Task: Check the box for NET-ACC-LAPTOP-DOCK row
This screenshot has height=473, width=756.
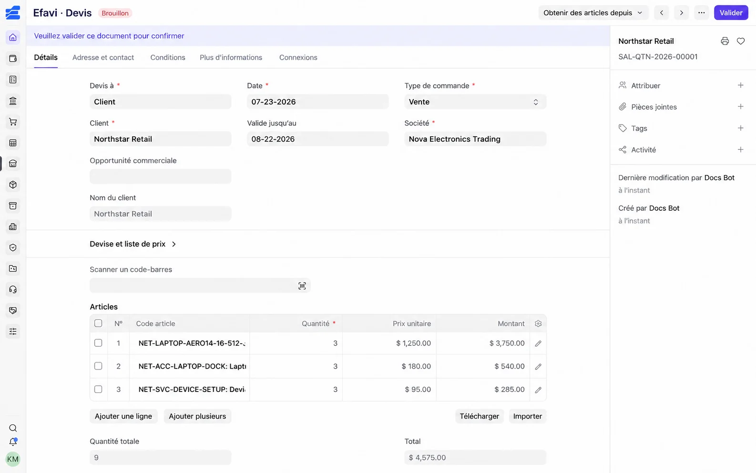Action: click(98, 366)
